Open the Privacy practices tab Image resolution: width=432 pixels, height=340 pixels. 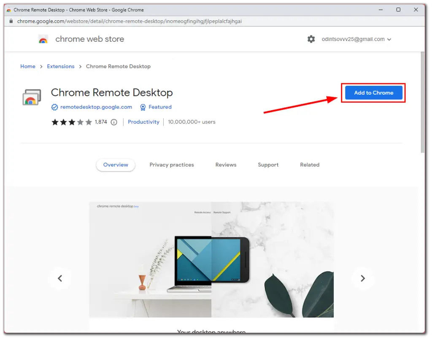point(172,165)
